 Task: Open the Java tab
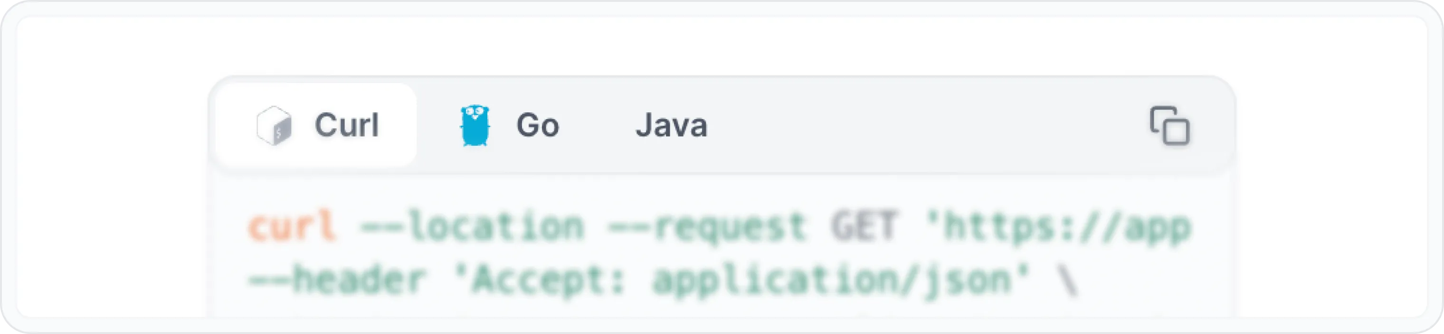(x=671, y=125)
